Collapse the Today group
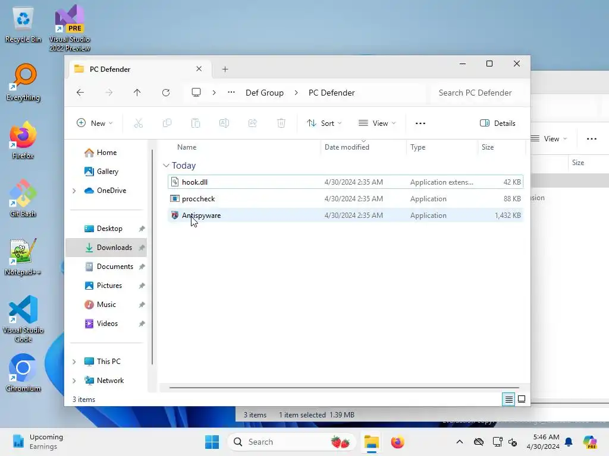This screenshot has width=609, height=456. (166, 166)
